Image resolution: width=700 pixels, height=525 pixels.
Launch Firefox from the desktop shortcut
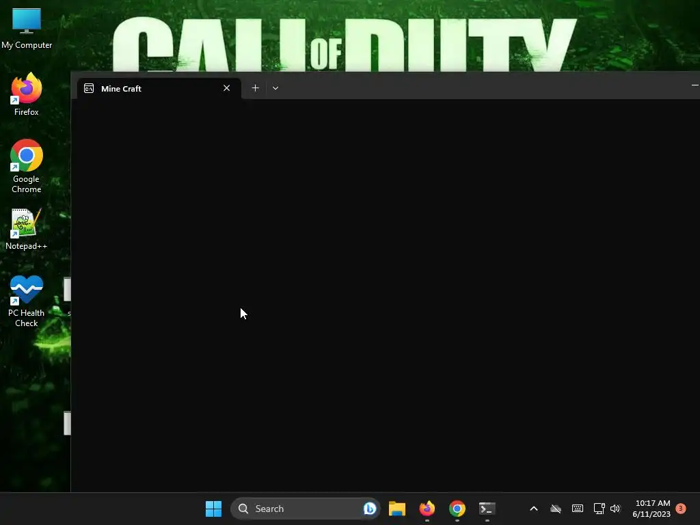(x=27, y=94)
